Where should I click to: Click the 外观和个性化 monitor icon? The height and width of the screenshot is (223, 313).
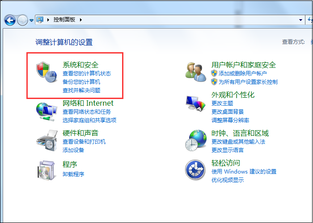[x=195, y=104]
